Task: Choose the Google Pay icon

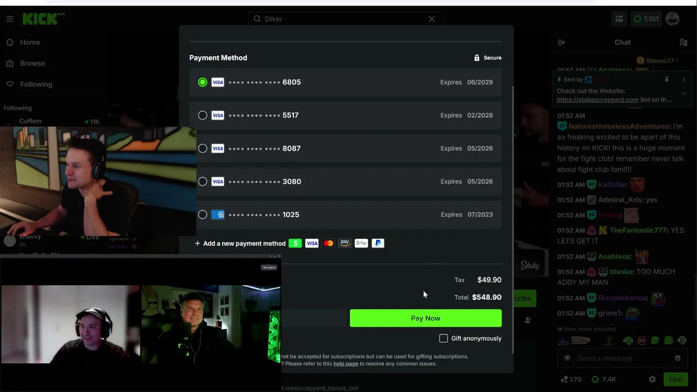Action: click(x=362, y=243)
